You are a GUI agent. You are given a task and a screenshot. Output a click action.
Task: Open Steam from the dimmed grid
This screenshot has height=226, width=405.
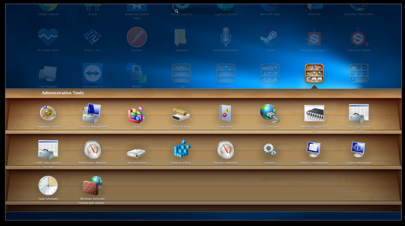click(270, 37)
